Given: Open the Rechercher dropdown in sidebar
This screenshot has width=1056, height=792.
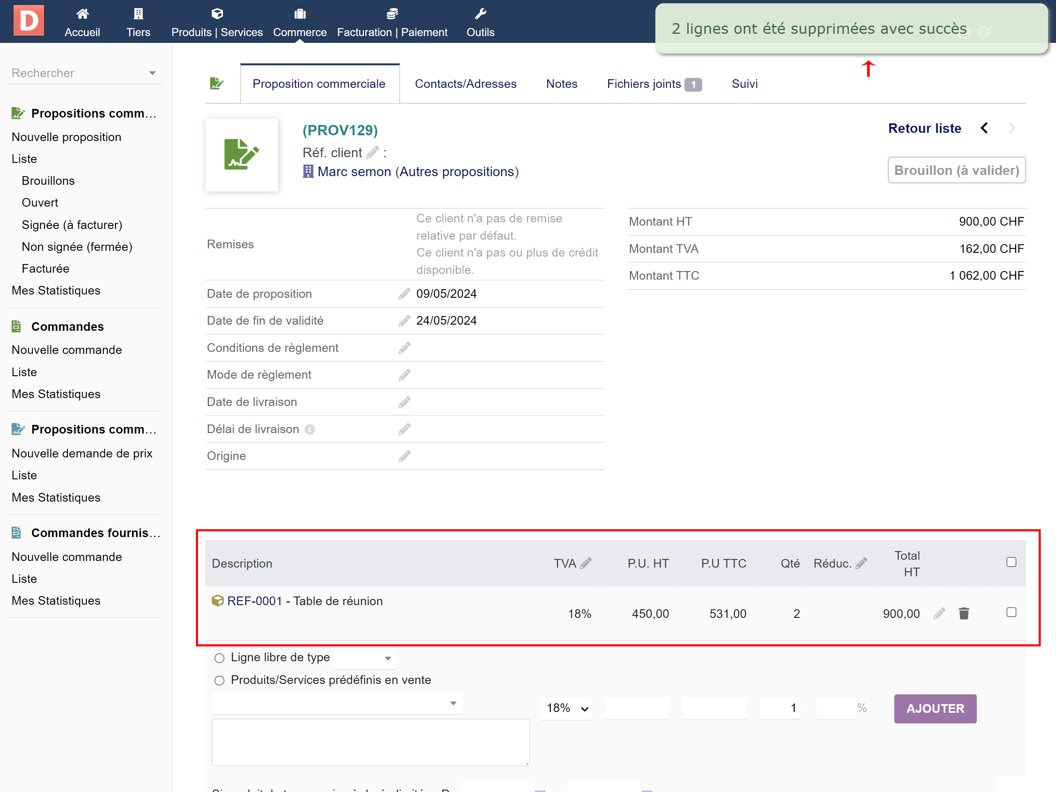Looking at the screenshot, I should coord(84,73).
